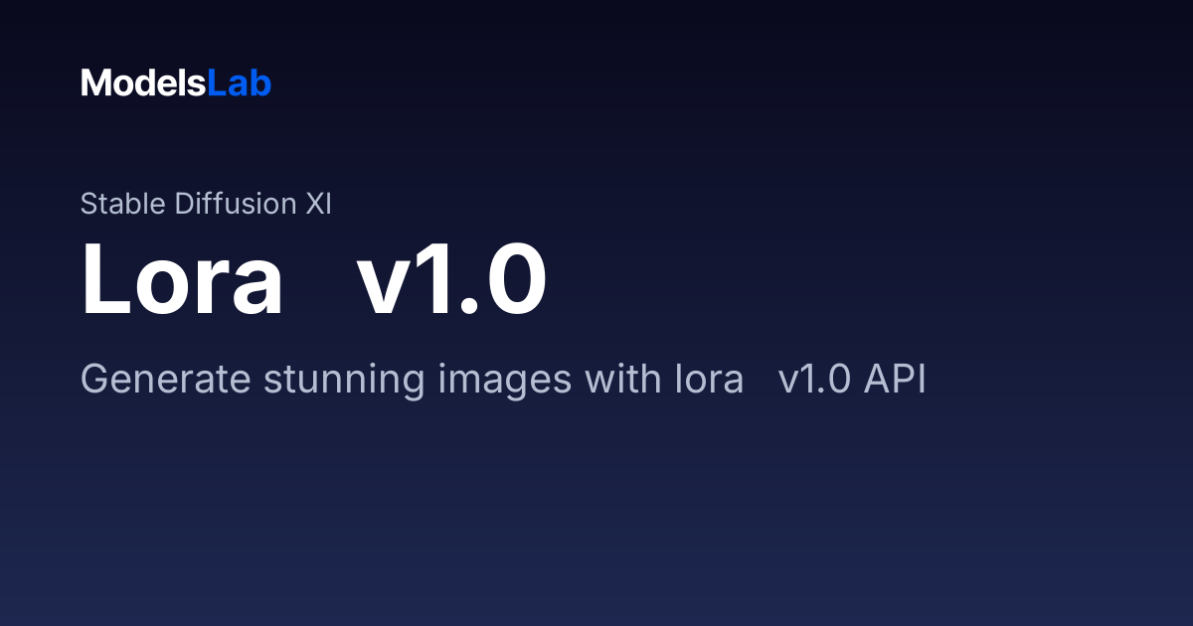Screen dimensions: 1193x626
Task: Click the ModelsLab logo
Action: point(176,83)
